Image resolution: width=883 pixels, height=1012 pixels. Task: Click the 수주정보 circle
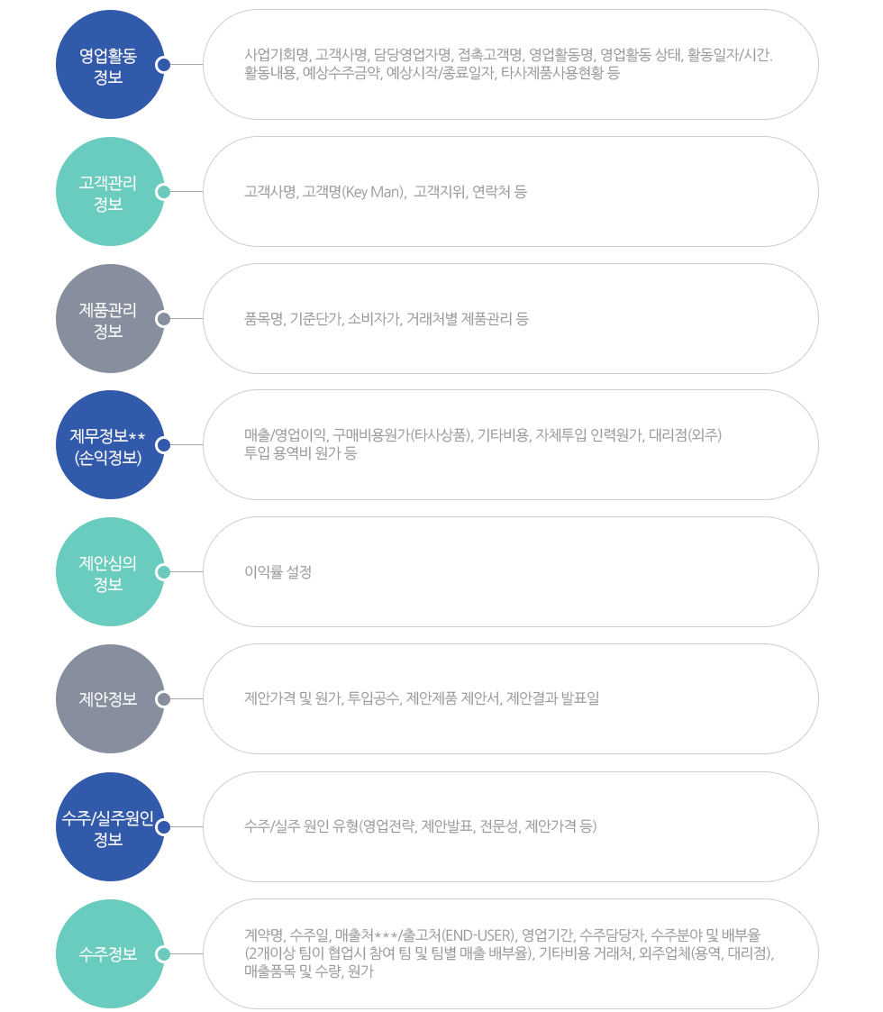pos(109,953)
